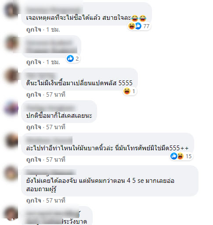This screenshot has height=225, width=213.
Task: Open the avatar beside the บาดนิ้ว comment
Action: coord(11,141)
